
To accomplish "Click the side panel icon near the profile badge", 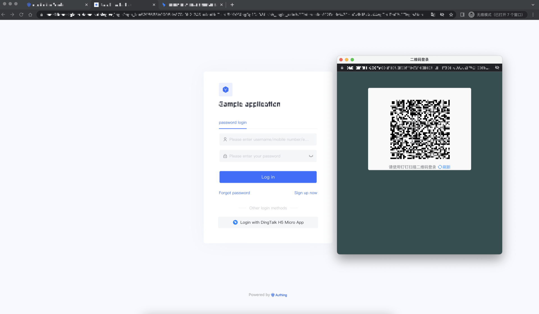I will point(462,14).
